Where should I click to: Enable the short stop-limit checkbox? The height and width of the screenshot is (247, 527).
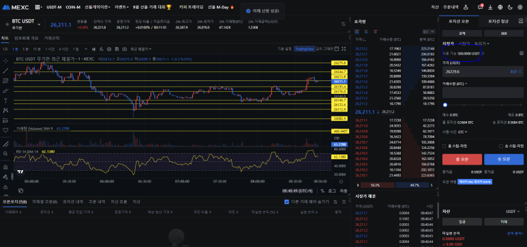tap(501, 146)
